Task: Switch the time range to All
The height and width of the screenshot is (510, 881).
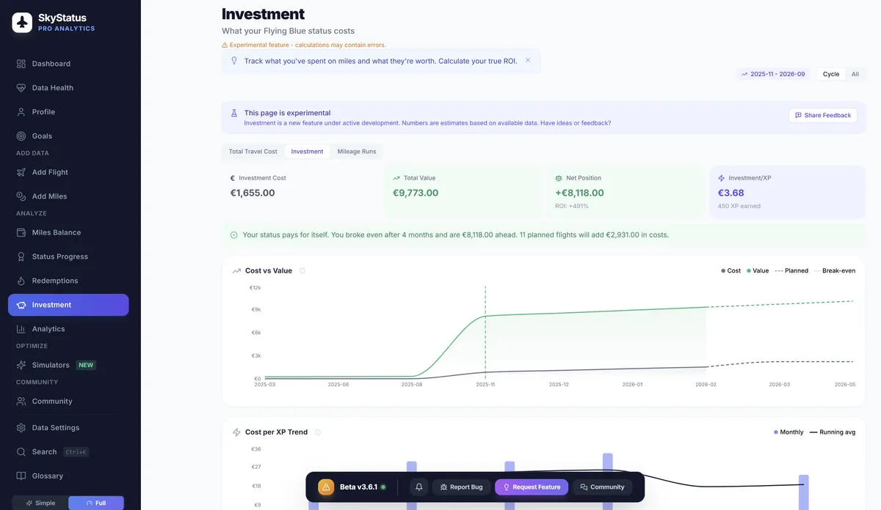Action: [855, 74]
